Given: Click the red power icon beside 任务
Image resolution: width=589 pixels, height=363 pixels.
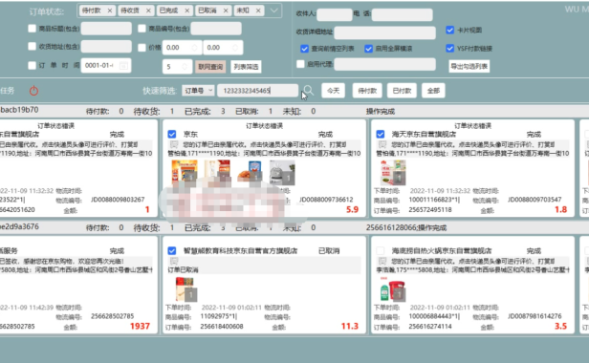Looking at the screenshot, I should coord(33,91).
